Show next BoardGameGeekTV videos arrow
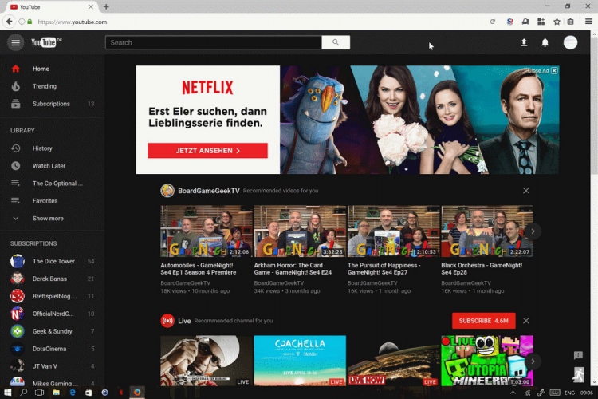The image size is (598, 399). 533,231
